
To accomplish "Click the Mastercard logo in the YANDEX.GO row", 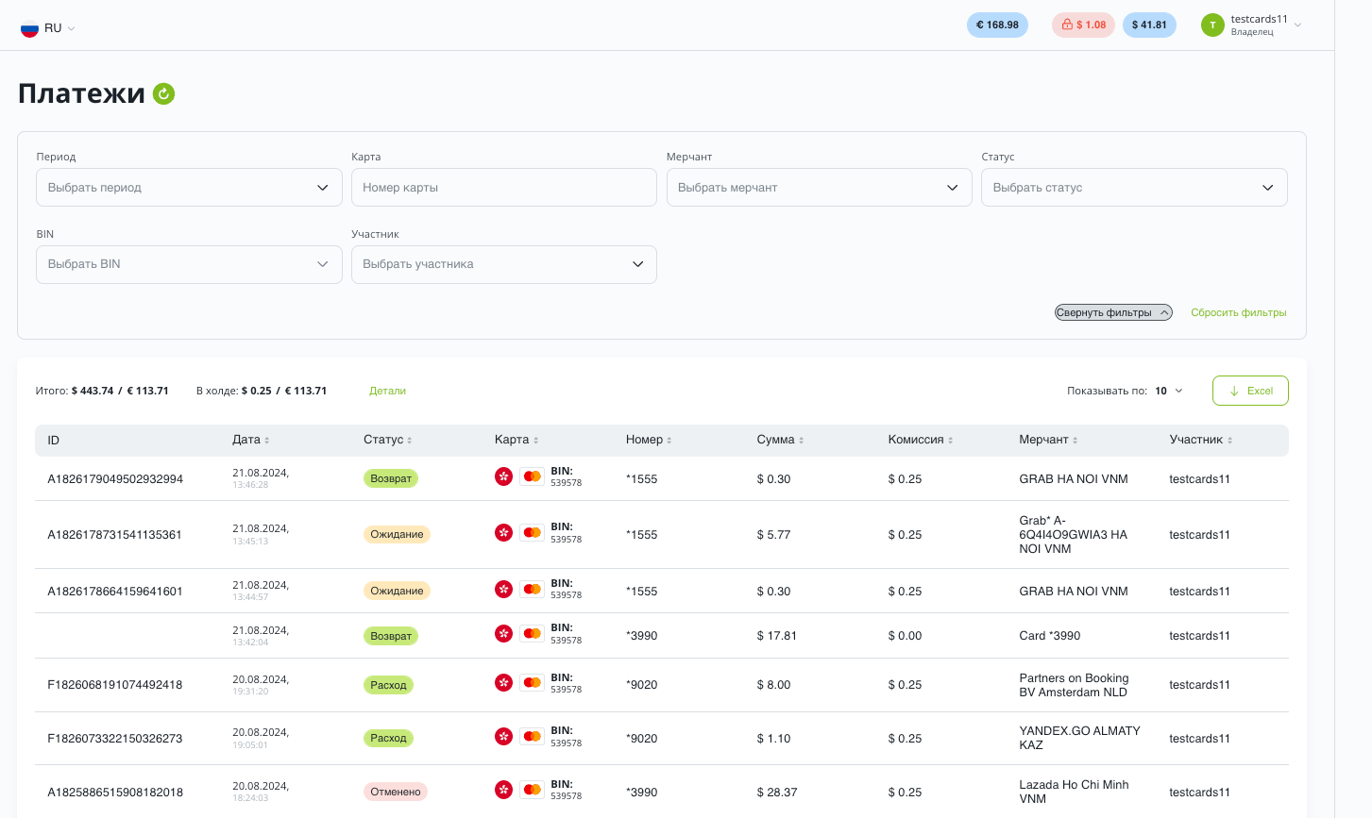I will pyautogui.click(x=533, y=736).
